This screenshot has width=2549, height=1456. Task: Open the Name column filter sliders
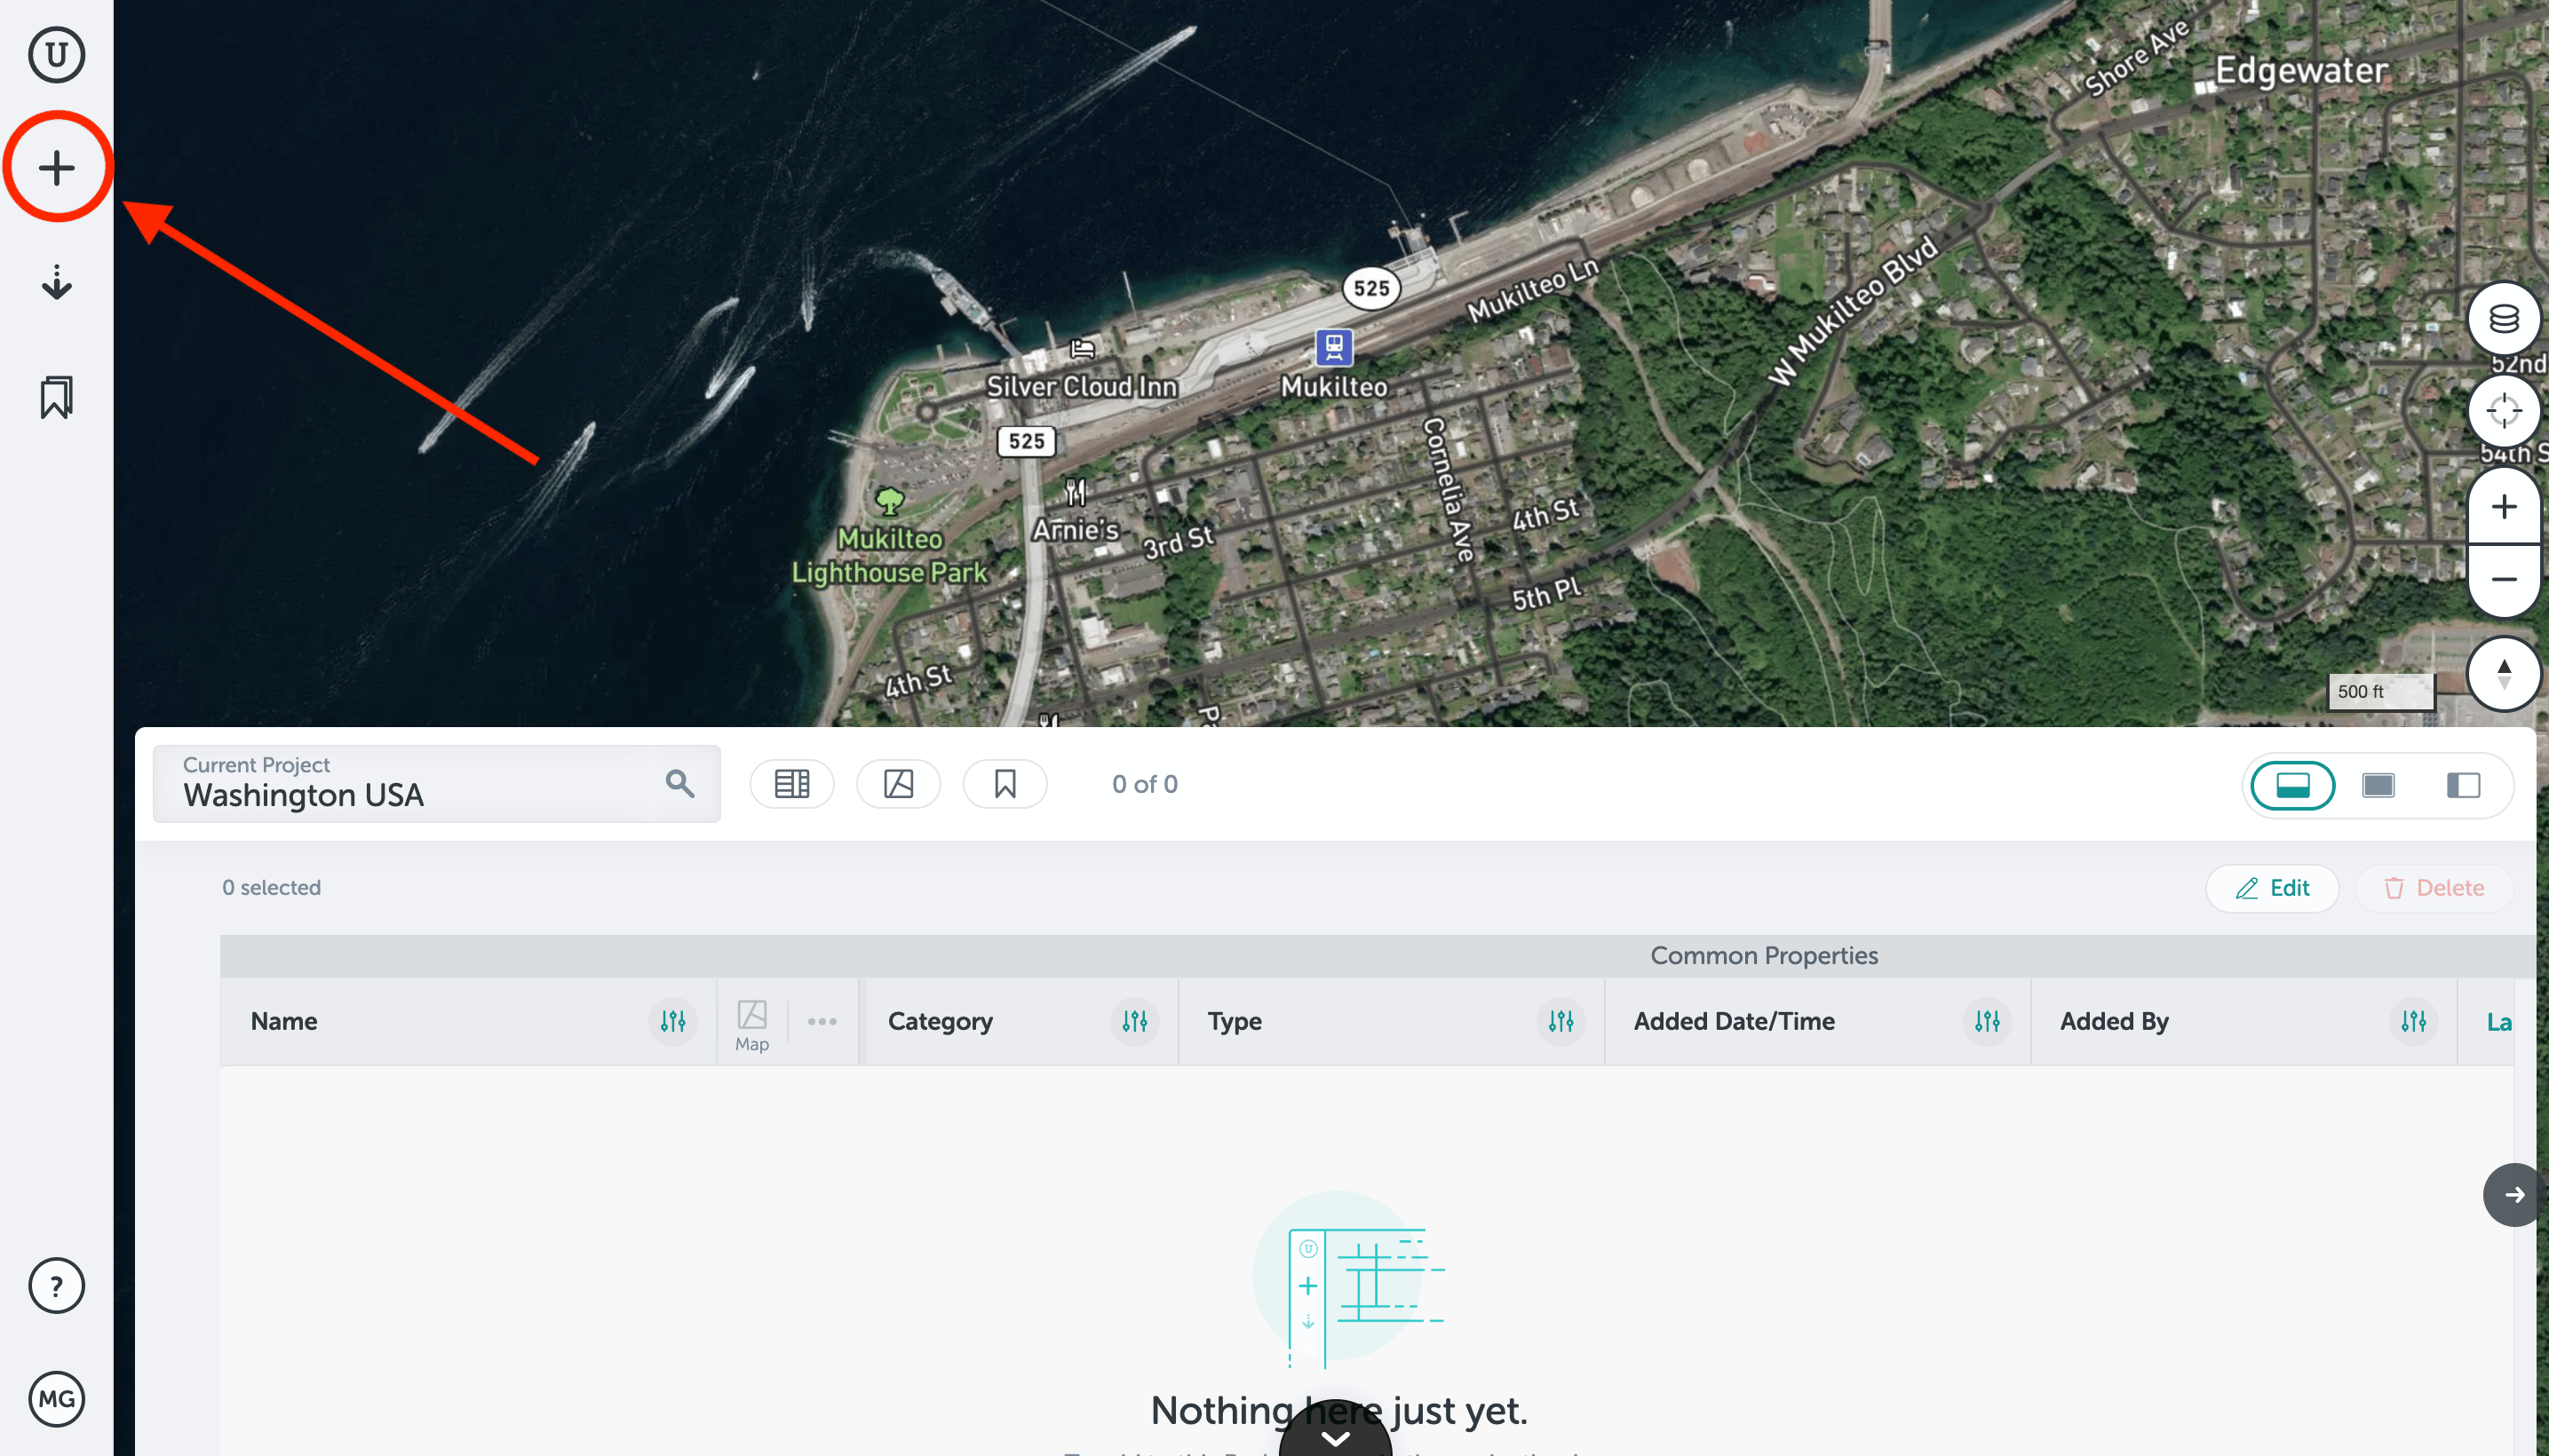tap(672, 1021)
